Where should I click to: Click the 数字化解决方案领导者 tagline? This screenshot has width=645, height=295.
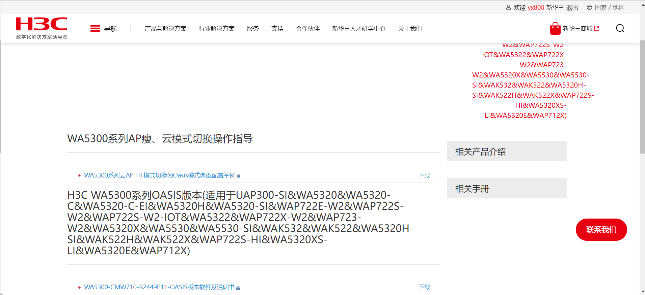(42, 37)
